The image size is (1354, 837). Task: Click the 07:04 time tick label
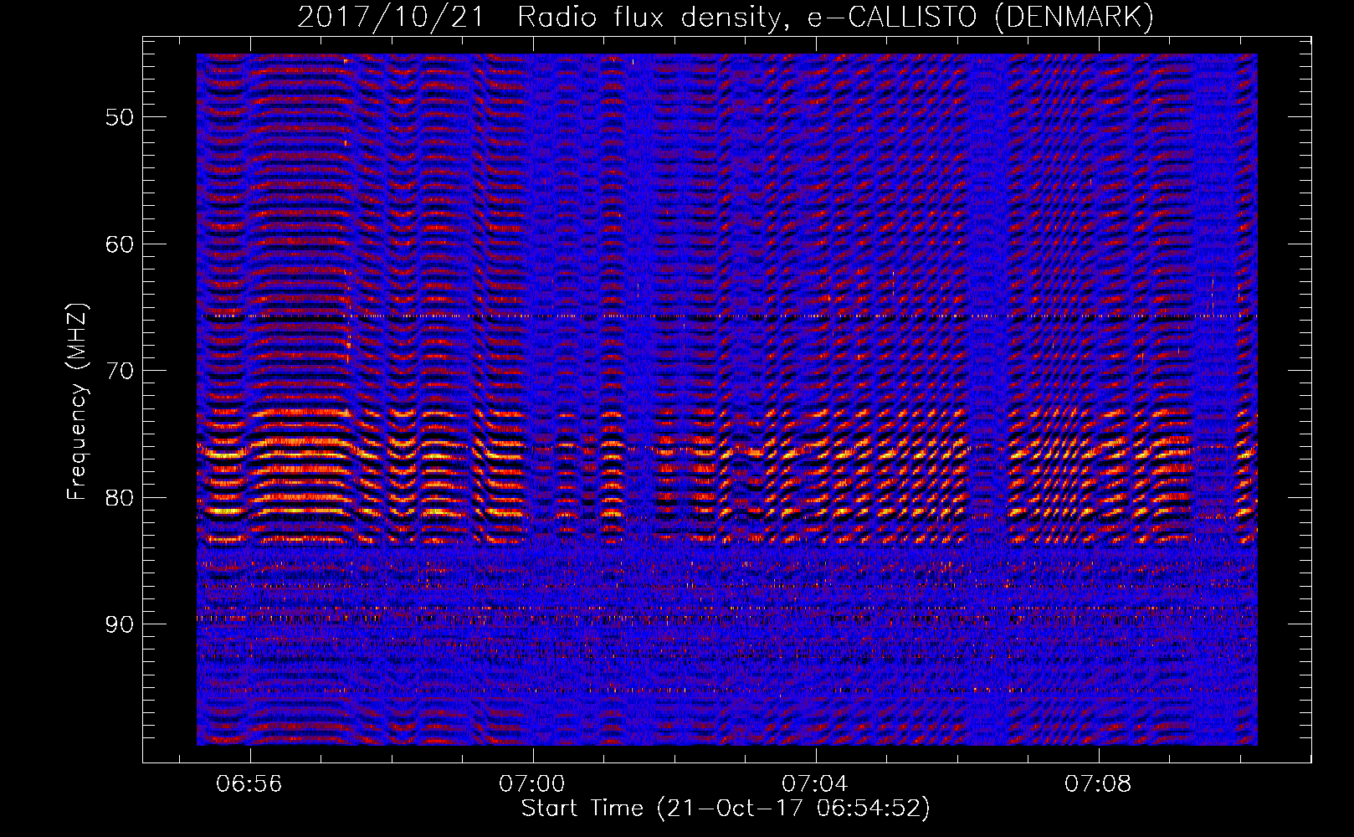pyautogui.click(x=815, y=784)
